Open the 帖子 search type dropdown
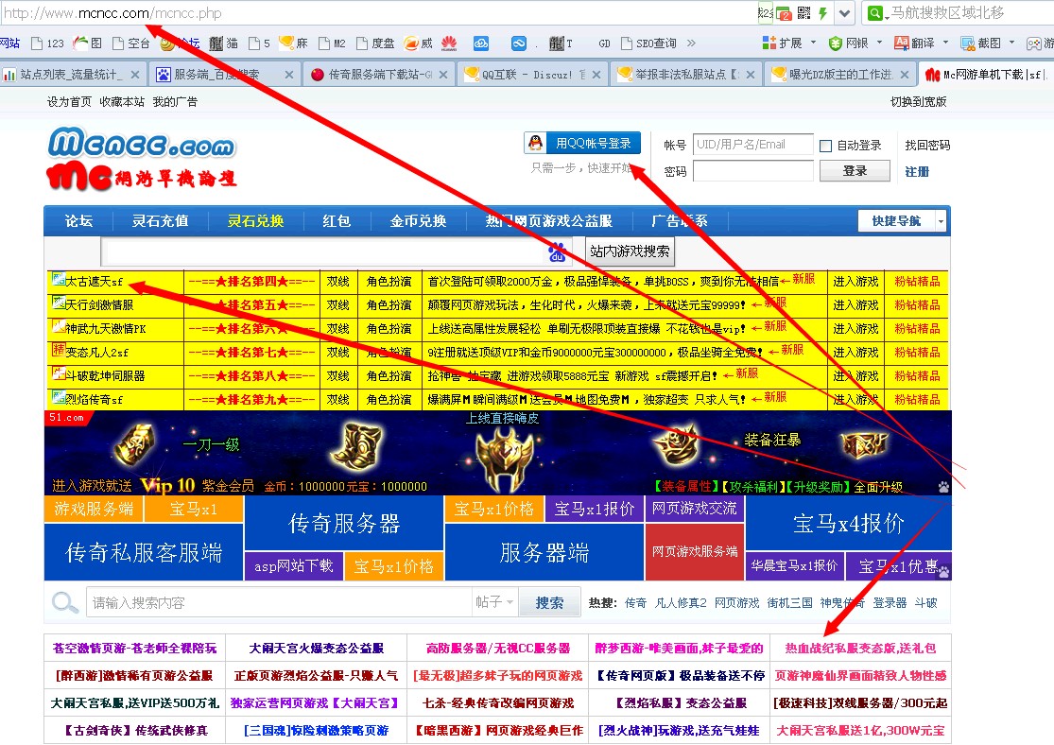1054x745 pixels. pos(494,602)
